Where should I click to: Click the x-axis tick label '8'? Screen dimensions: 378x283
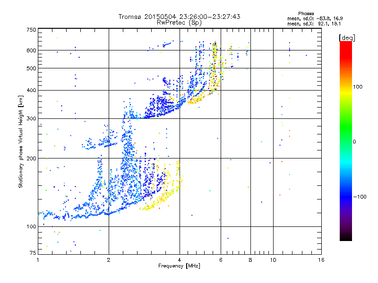250,260
